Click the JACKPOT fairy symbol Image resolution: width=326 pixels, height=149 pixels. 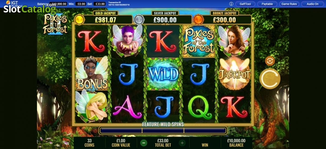coord(234,74)
